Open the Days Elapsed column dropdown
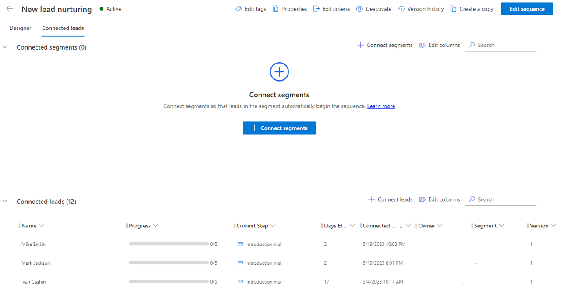This screenshot has width=561, height=291. click(352, 226)
